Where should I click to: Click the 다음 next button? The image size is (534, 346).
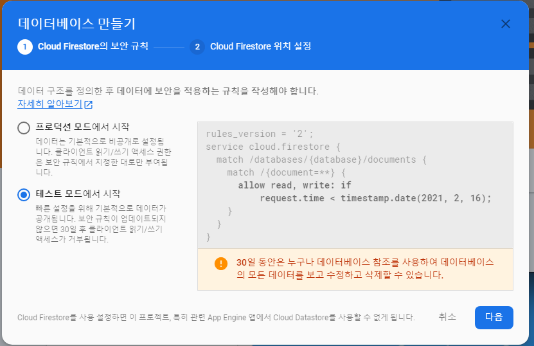[x=494, y=317]
